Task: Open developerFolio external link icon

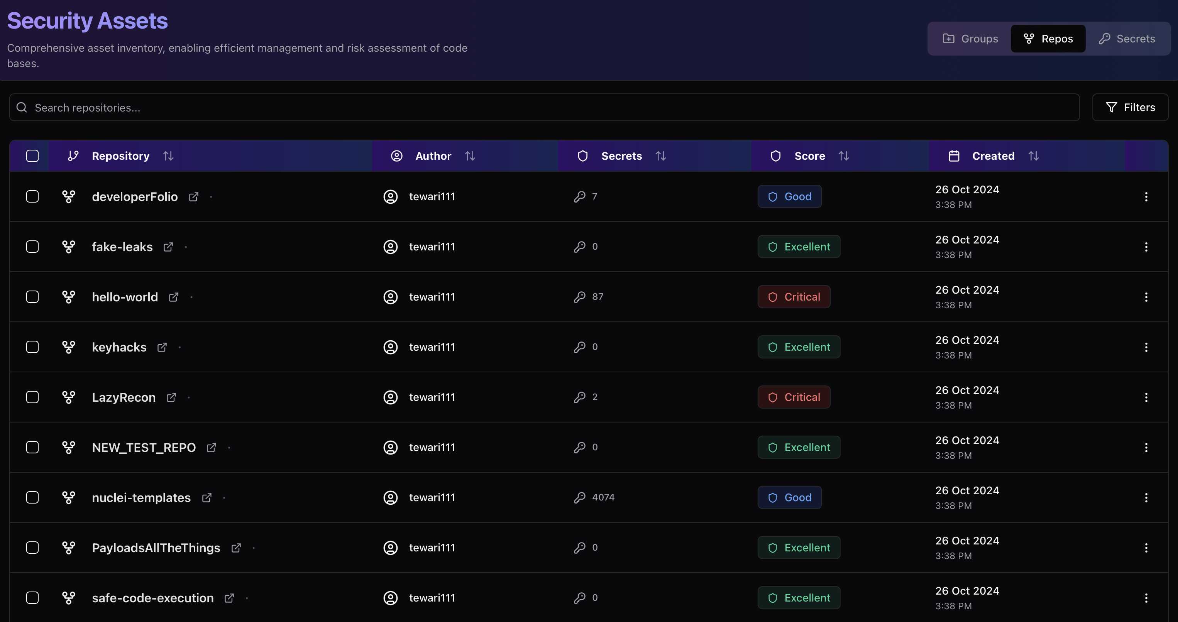Action: pyautogui.click(x=193, y=196)
